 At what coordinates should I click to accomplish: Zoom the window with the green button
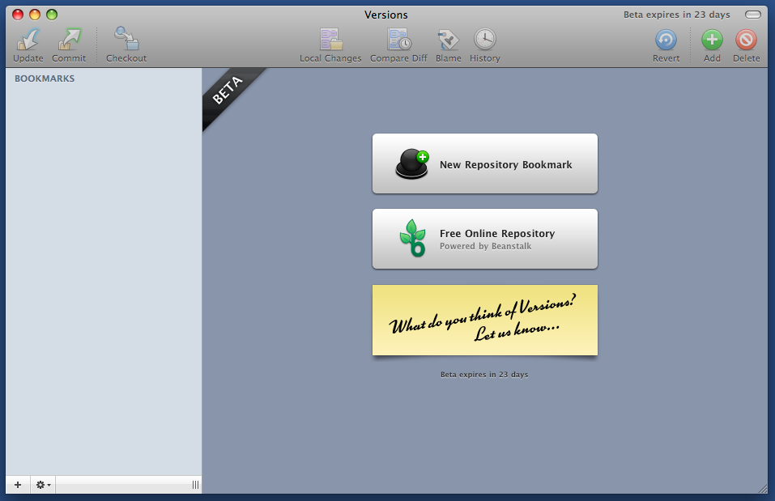[x=51, y=15]
